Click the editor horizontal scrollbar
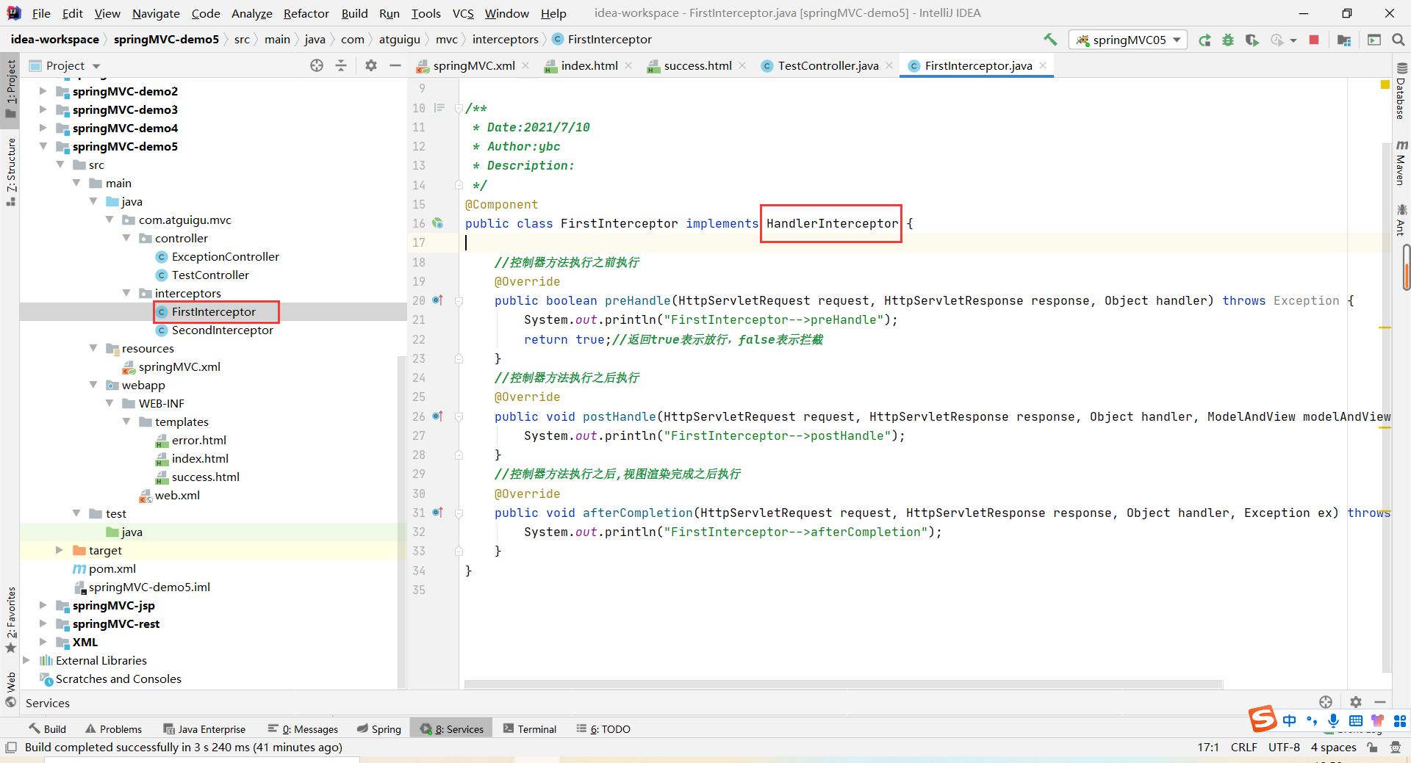1411x763 pixels. (x=844, y=684)
